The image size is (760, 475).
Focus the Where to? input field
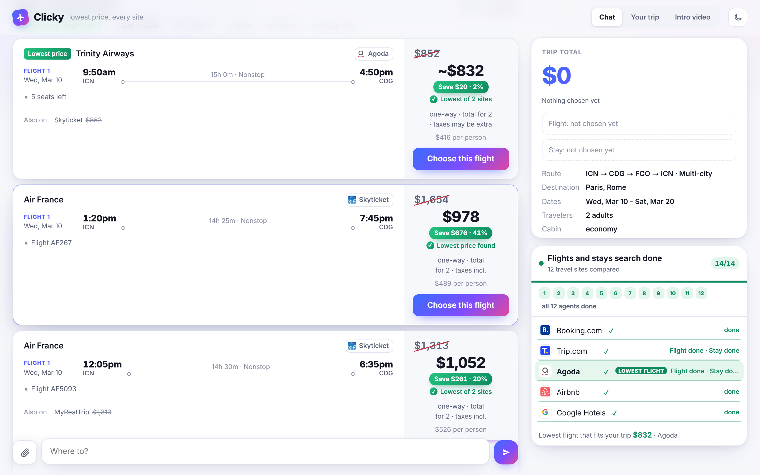pyautogui.click(x=265, y=451)
